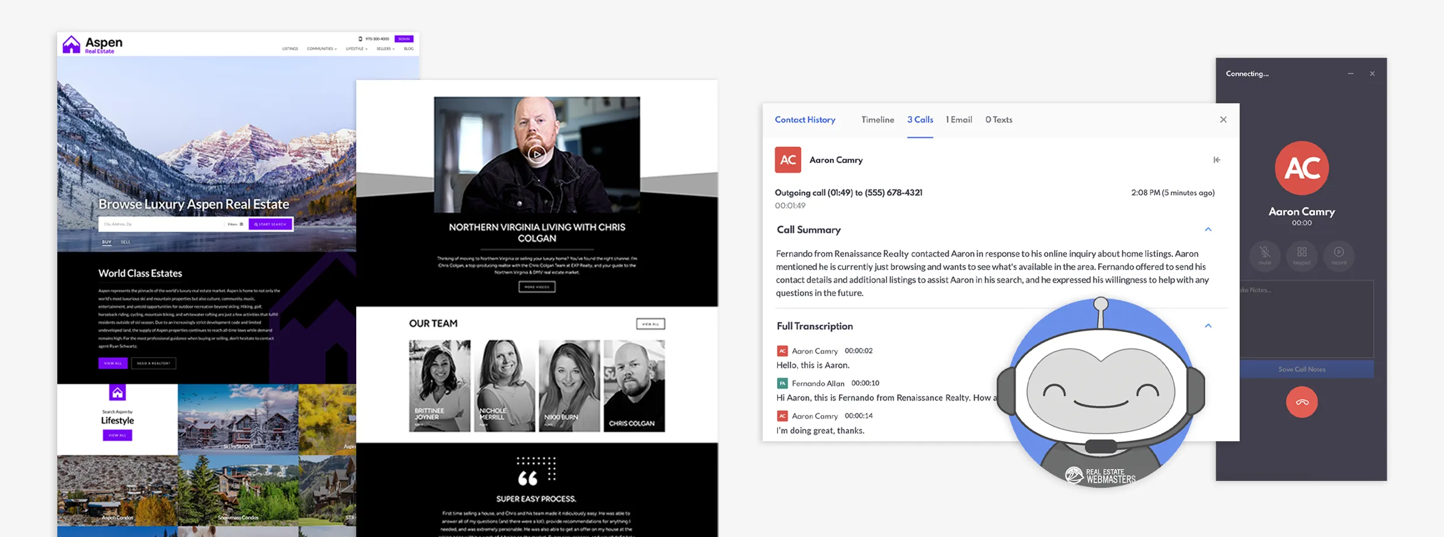
Task: Open Chris Colgan's team photo
Action: click(x=634, y=386)
